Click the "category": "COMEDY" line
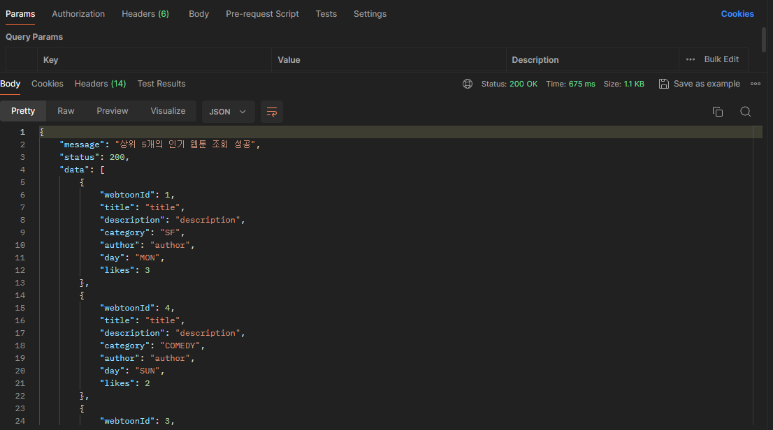Viewport: 773px width, 430px height. tap(152, 346)
